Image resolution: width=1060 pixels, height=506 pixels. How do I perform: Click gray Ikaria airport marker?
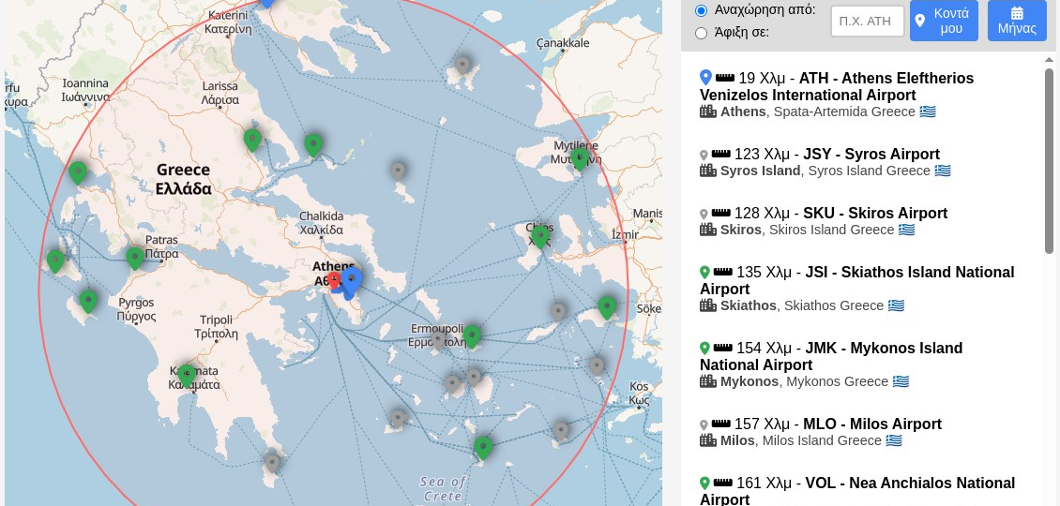click(x=558, y=311)
